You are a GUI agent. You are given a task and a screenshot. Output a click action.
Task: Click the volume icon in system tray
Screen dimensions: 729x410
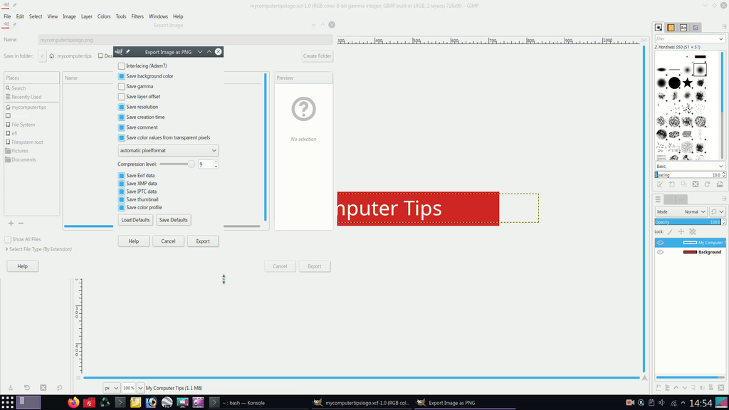[x=662, y=403]
